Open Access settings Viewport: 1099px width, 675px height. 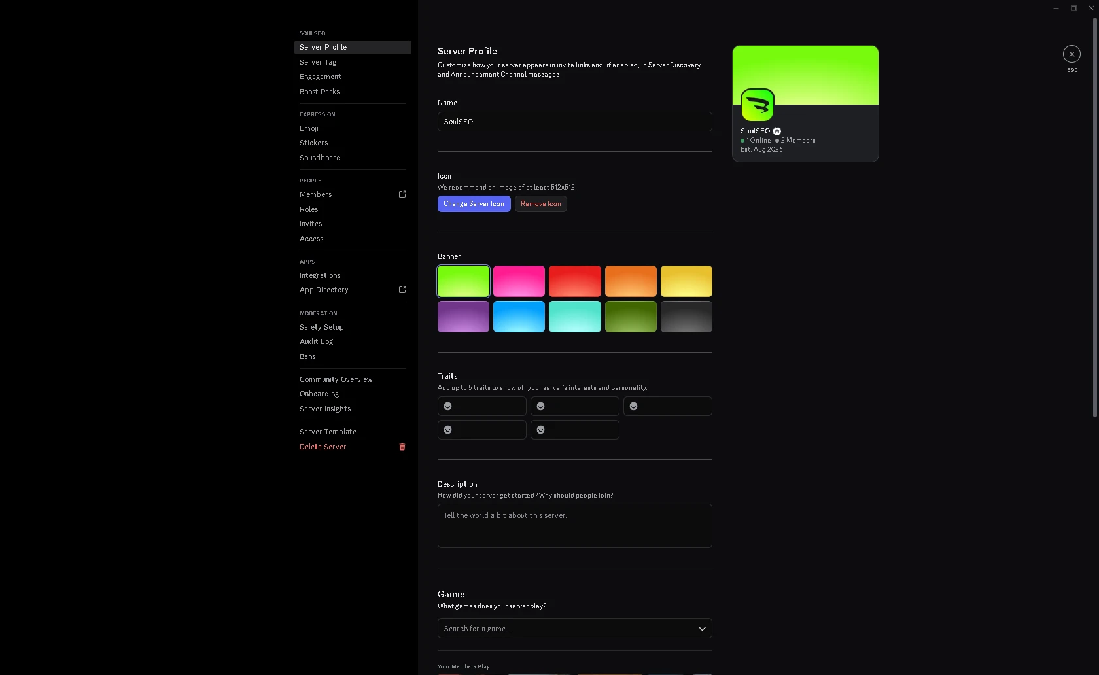(x=353, y=239)
